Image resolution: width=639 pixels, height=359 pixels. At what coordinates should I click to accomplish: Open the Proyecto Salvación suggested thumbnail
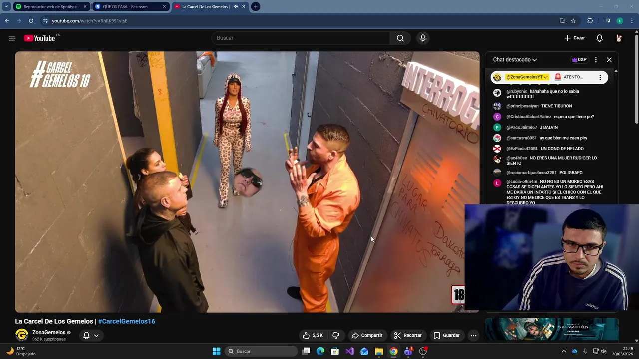coord(552,330)
